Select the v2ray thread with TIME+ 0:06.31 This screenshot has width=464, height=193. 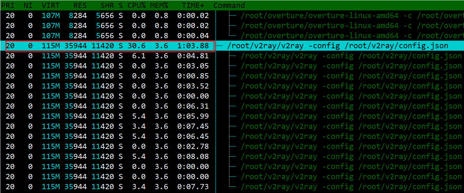[232, 106]
